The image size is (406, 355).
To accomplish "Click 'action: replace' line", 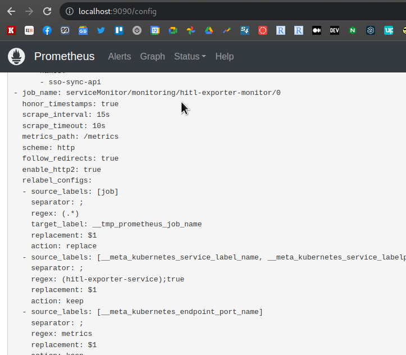I will click(63, 246).
